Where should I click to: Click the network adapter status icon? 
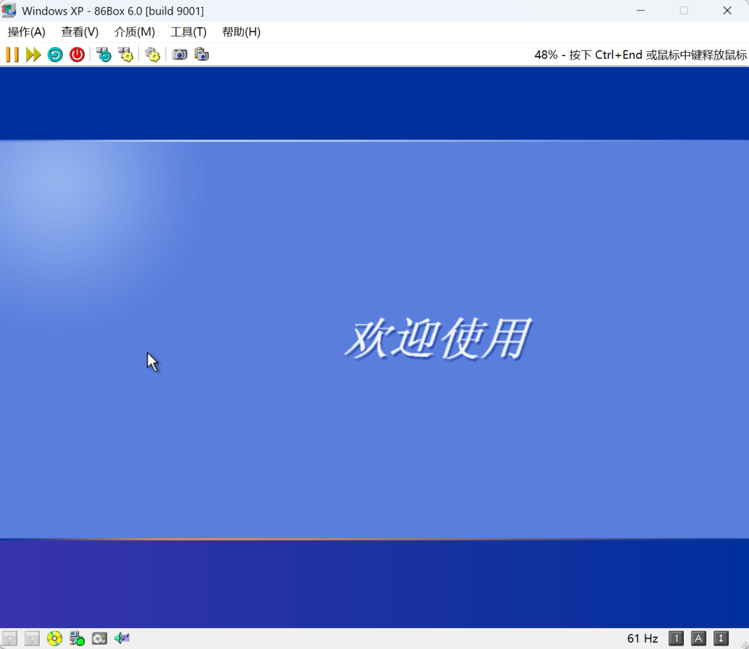[x=77, y=639]
